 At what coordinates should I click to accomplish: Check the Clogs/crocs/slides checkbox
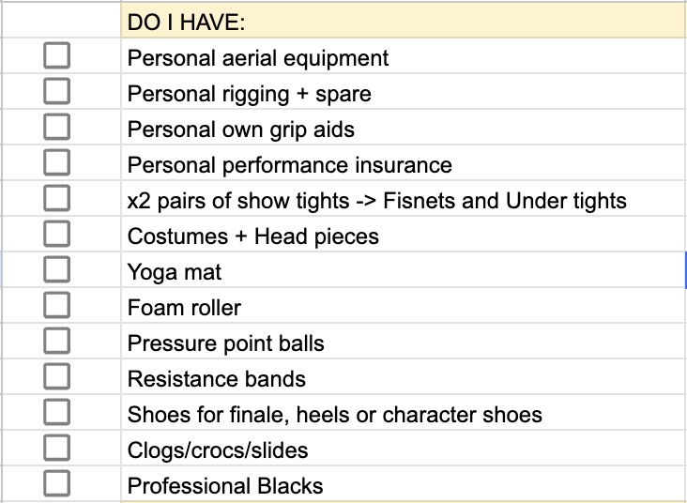click(57, 448)
